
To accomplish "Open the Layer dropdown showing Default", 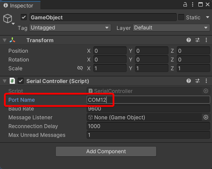I will click(x=171, y=28).
